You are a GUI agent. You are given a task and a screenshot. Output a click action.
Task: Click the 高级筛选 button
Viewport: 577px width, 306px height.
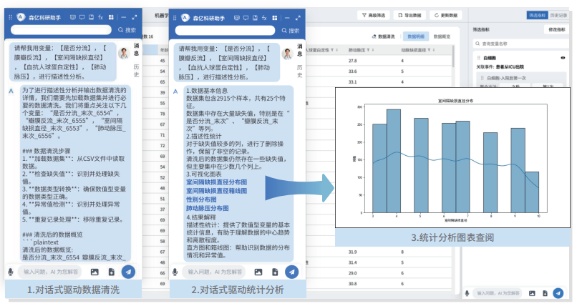pos(373,15)
